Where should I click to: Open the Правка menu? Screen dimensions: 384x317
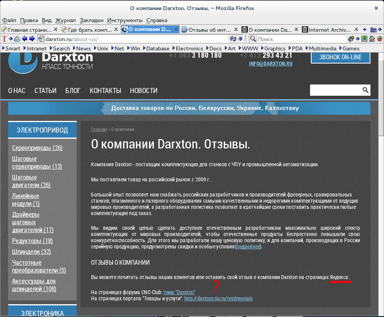point(29,21)
